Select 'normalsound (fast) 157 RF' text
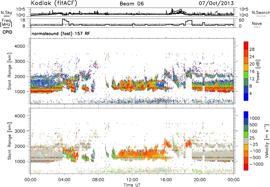 click(x=61, y=33)
